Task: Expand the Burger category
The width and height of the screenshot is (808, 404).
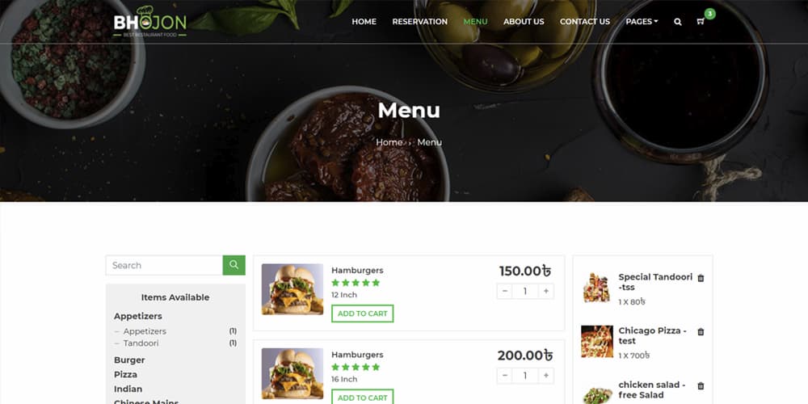Action: tap(129, 360)
